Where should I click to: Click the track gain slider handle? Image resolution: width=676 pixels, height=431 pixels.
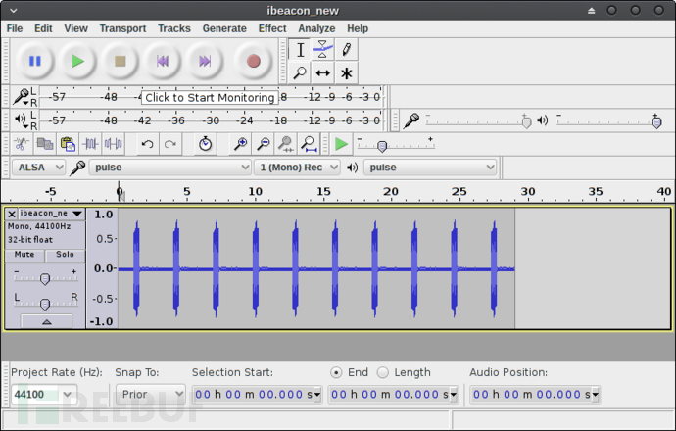45,279
